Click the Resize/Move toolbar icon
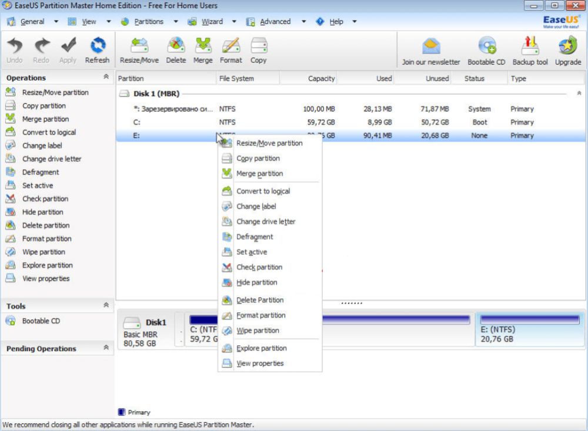Screen dimensions: 588x431 click(x=139, y=46)
